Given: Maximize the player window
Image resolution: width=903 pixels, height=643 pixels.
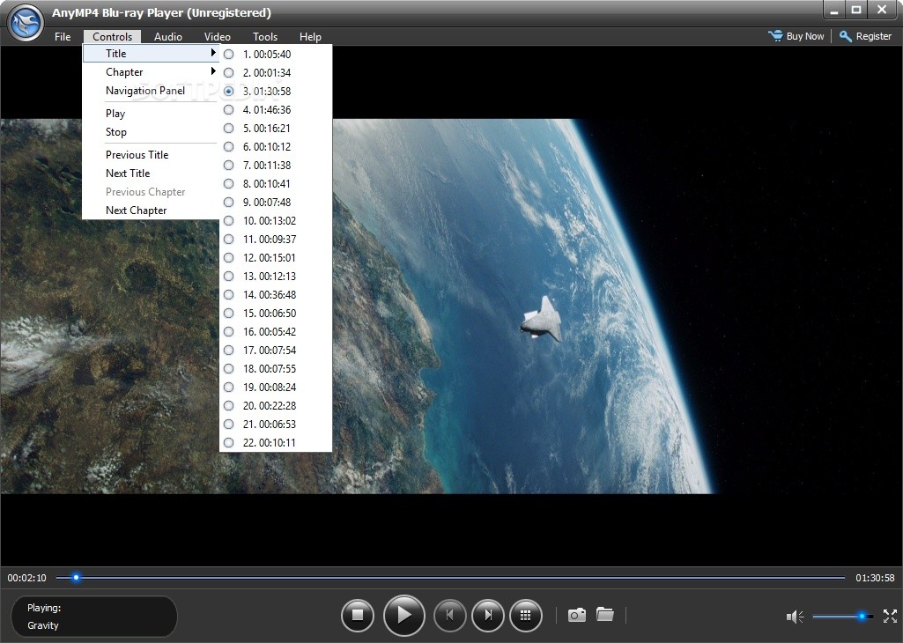Looking at the screenshot, I should 856,10.
